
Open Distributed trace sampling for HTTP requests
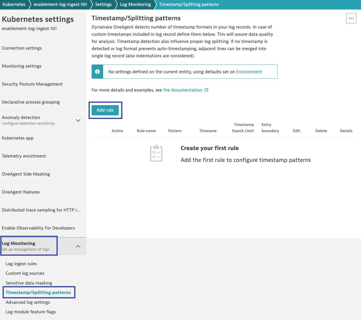coord(43,210)
